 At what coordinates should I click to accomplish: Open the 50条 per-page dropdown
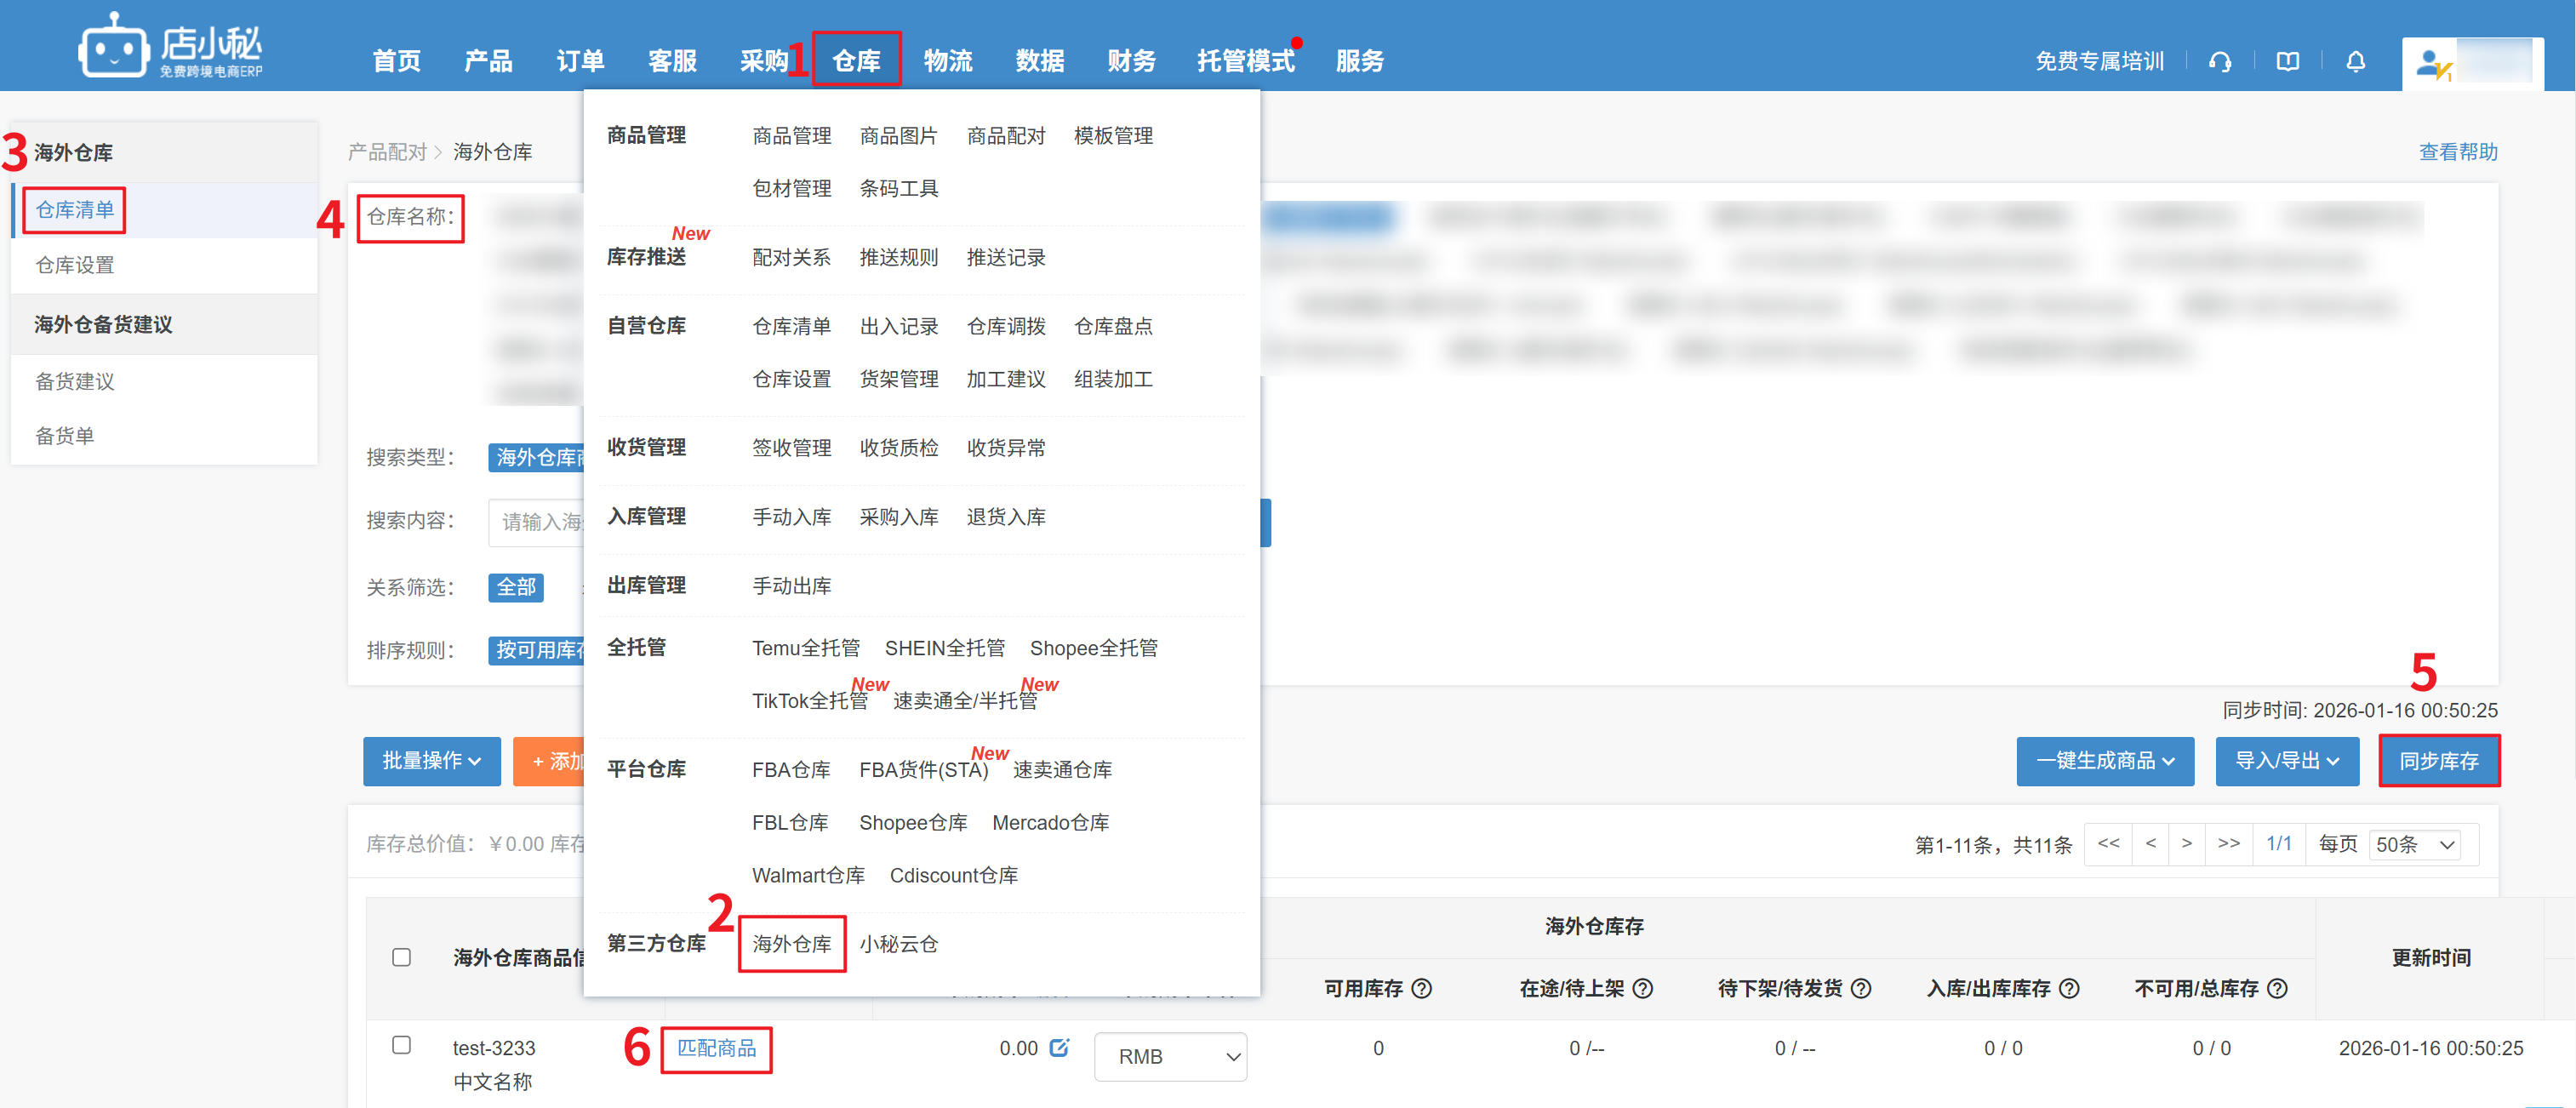pyautogui.click(x=2414, y=844)
